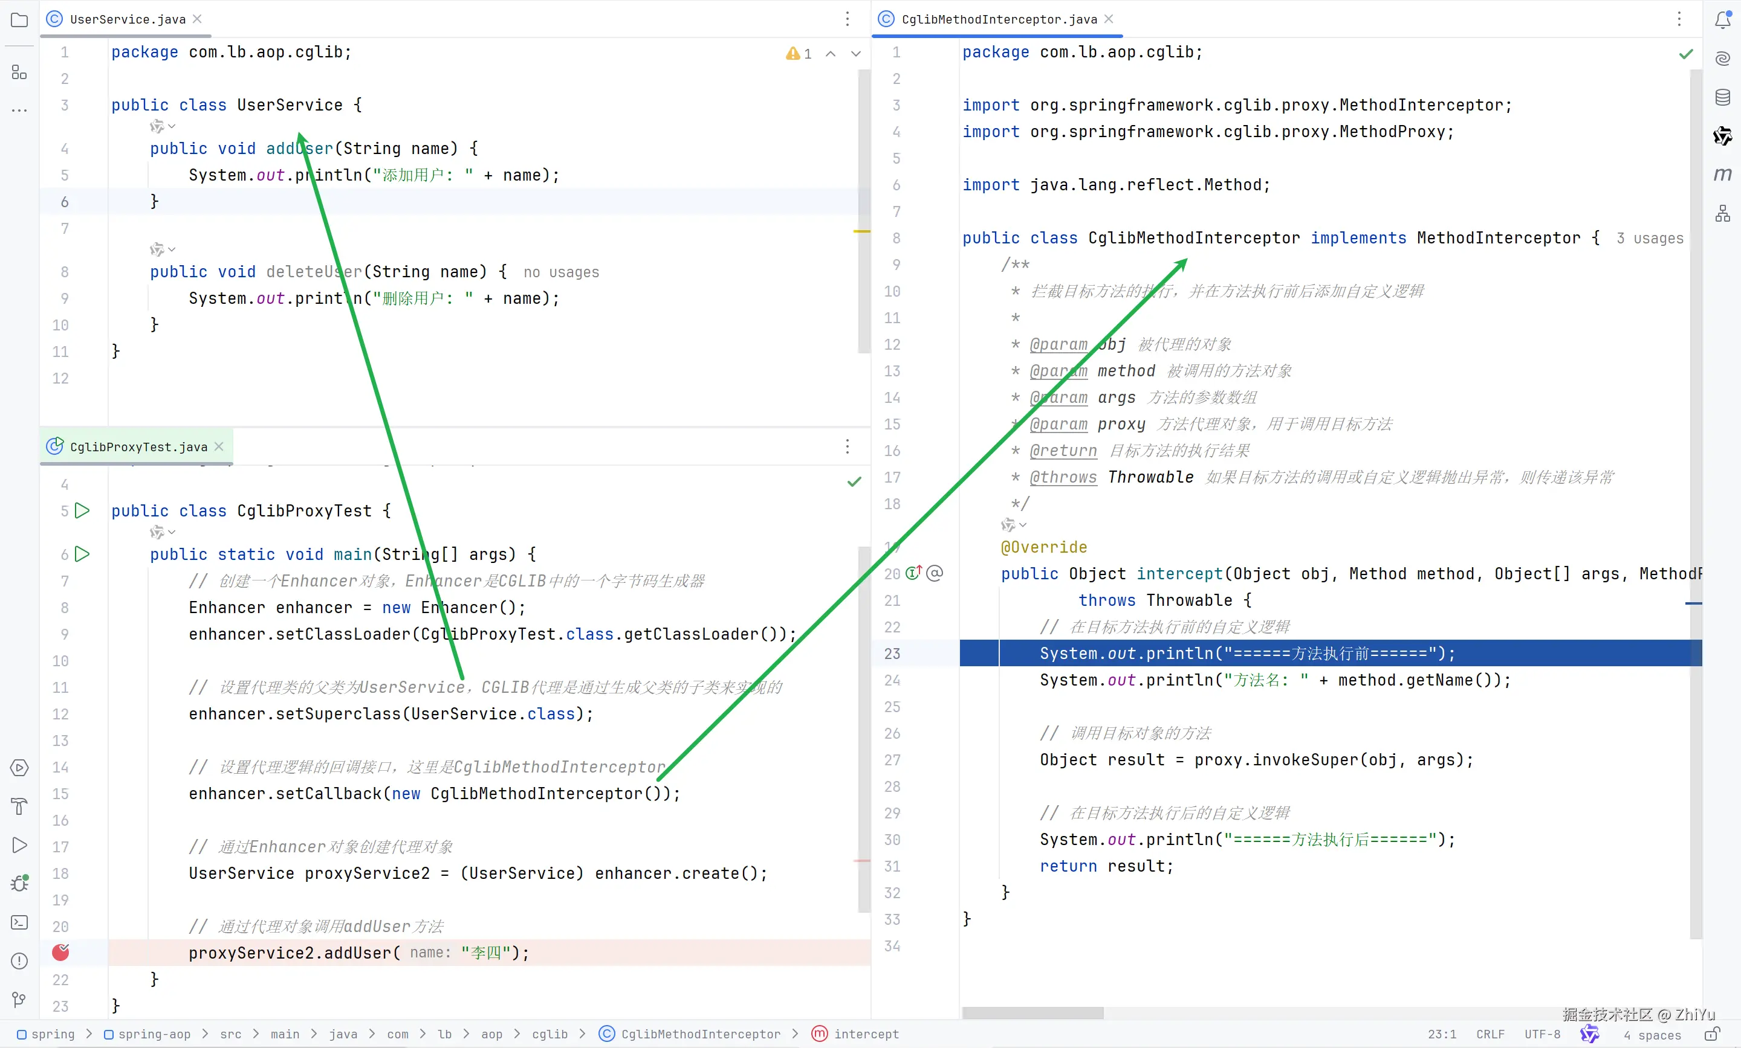
Task: Open the Notifications bell icon
Action: (1723, 20)
